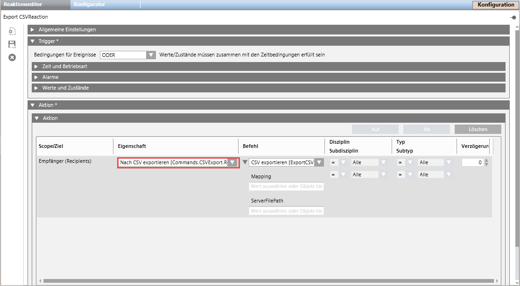
Task: Click the round X delete icon
Action: coord(12,57)
